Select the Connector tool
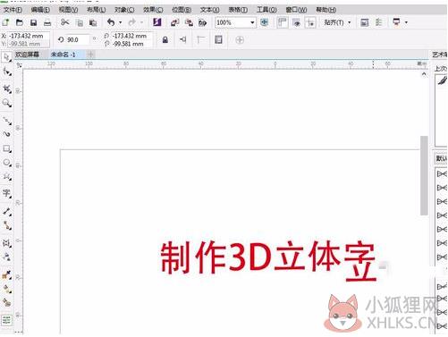448x337 pixels. point(6,225)
